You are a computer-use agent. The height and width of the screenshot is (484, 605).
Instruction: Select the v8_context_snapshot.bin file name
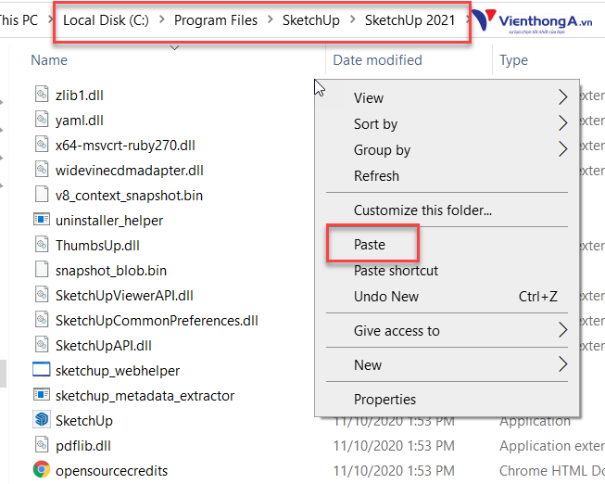(x=129, y=196)
